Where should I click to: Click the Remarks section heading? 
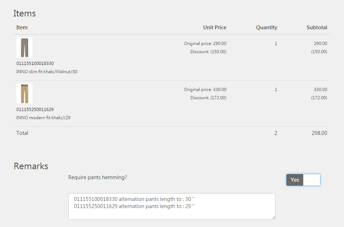[x=31, y=166]
